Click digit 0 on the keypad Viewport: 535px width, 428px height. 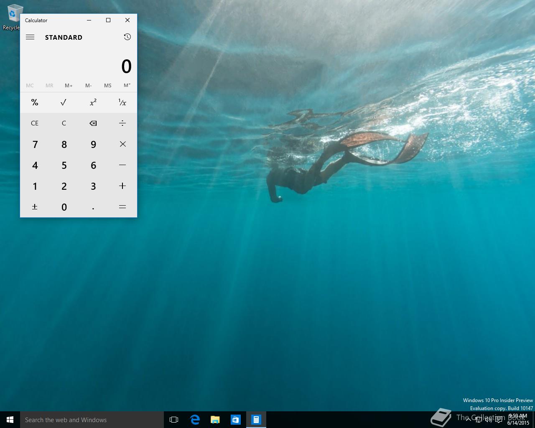coord(64,207)
